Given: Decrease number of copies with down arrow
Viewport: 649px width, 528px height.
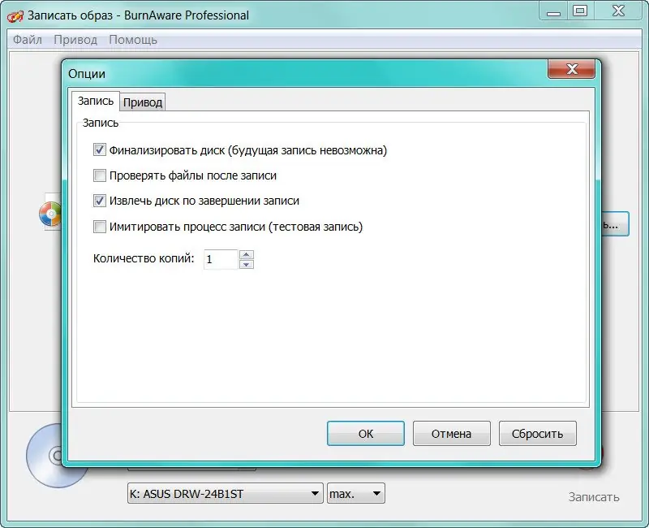Looking at the screenshot, I should (247, 264).
